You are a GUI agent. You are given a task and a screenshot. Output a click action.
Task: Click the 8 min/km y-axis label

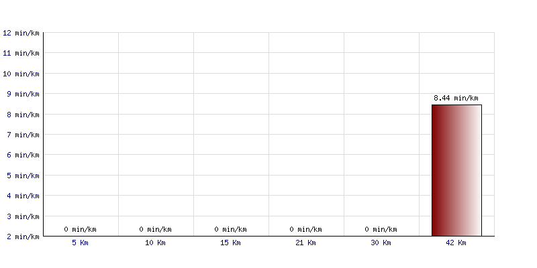click(x=23, y=115)
